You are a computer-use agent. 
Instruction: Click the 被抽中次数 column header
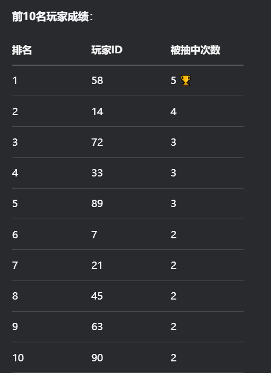pos(195,50)
